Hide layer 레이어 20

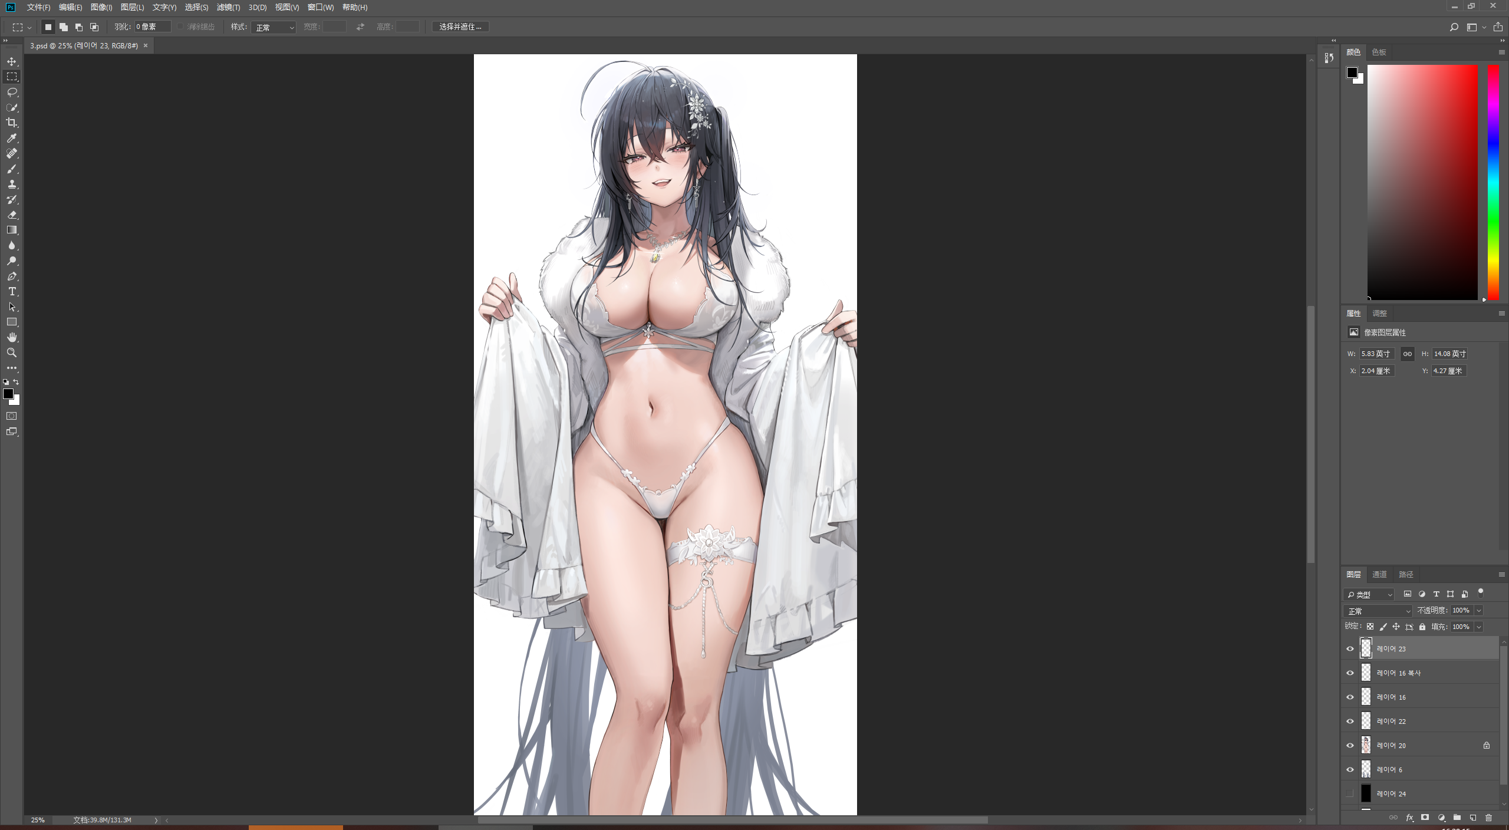click(x=1350, y=745)
